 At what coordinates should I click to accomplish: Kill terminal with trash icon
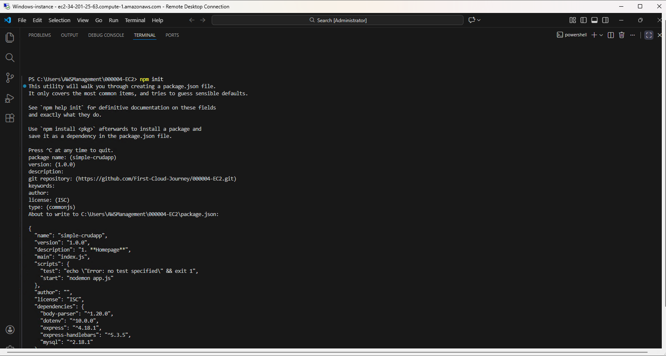point(622,35)
